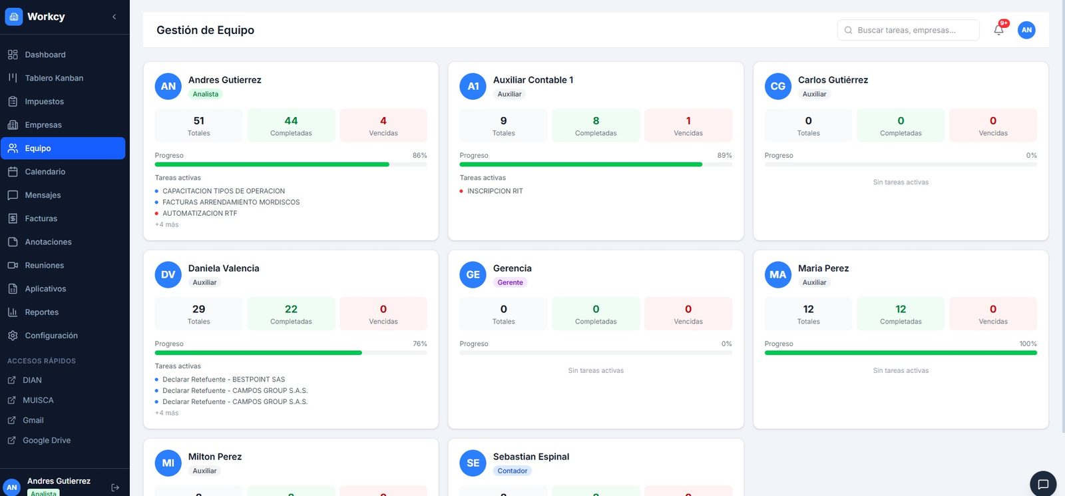Open the Calendario menu label
1065x496 pixels.
[x=45, y=172]
